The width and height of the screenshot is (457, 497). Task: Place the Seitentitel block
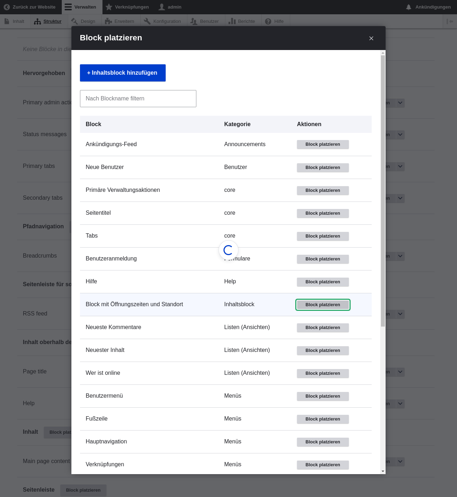[323, 213]
